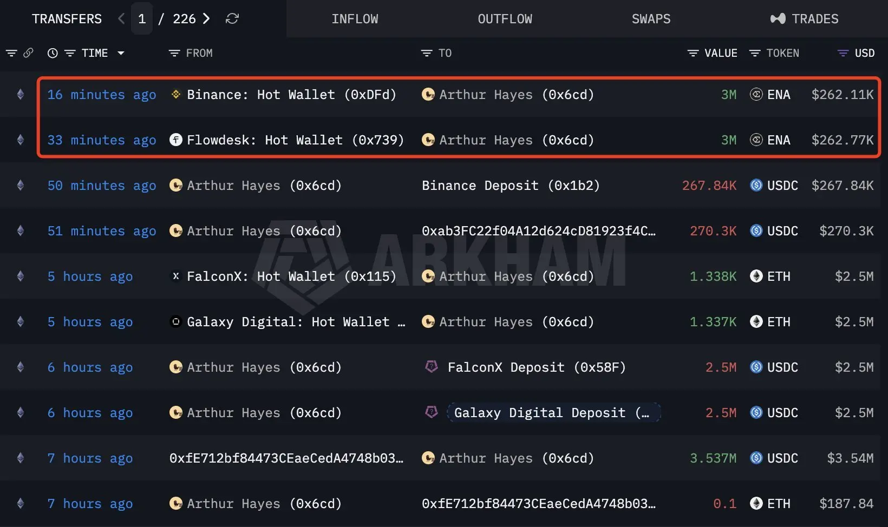Image resolution: width=888 pixels, height=527 pixels.
Task: Click the Binance icon beside Hot Wallet
Action: [x=175, y=95]
